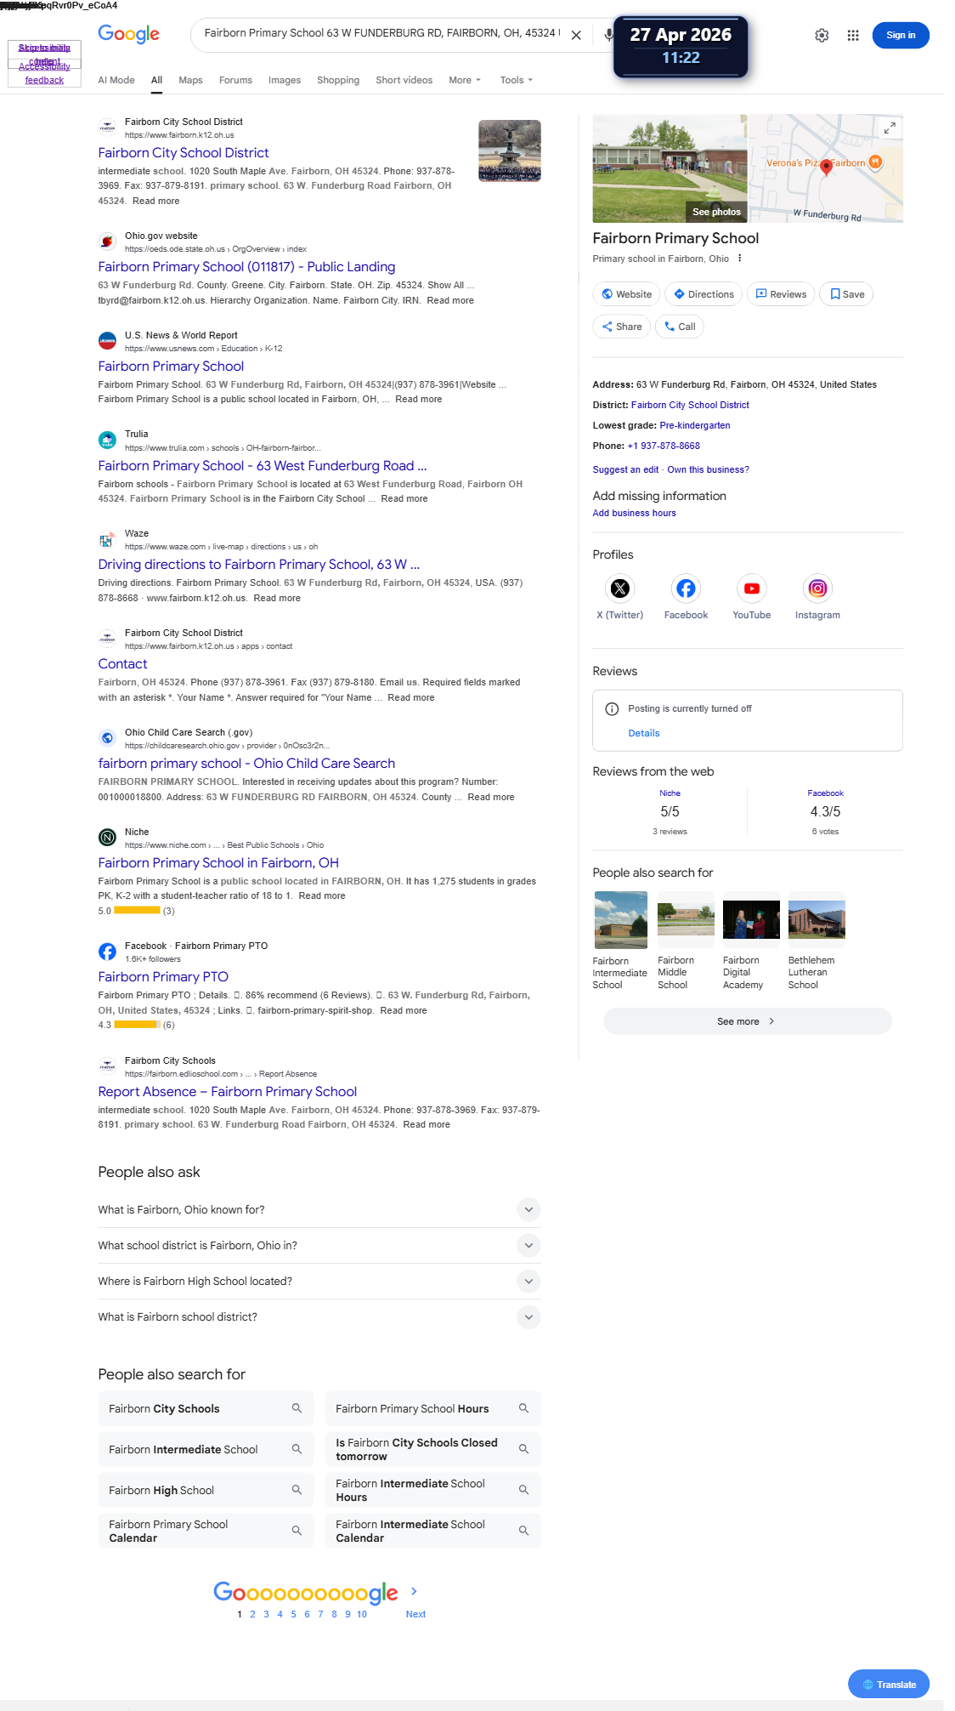Open the X (Twitter) profile icon
The image size is (955, 1711).
point(620,588)
